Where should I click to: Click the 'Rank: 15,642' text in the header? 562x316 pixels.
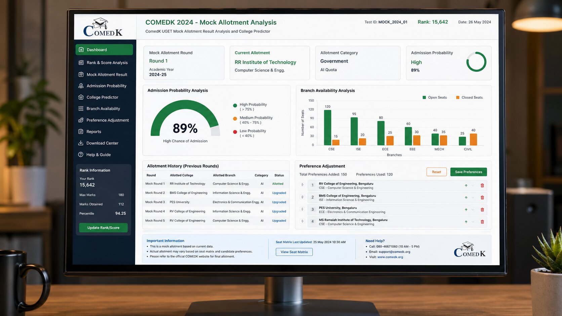pyautogui.click(x=433, y=22)
